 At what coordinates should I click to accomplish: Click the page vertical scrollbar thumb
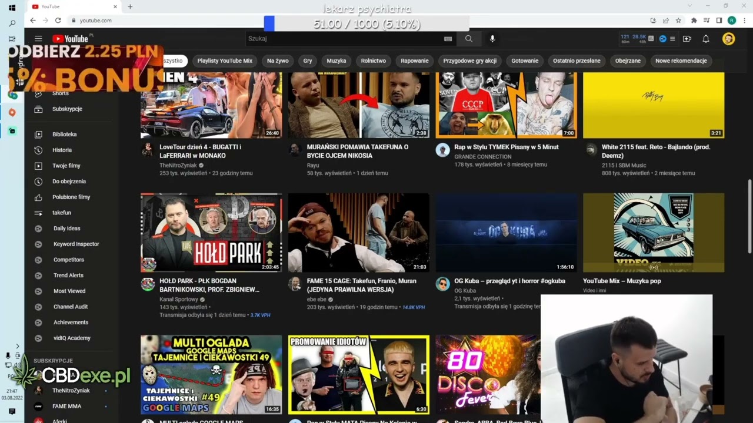pos(749,217)
